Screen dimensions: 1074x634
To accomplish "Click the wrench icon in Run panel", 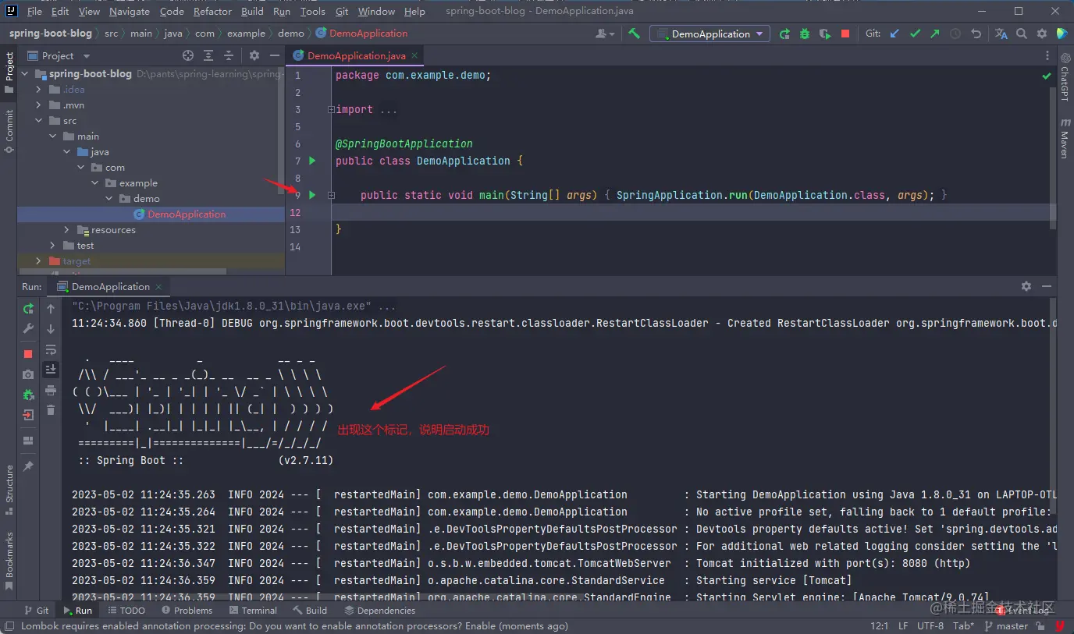I will click(x=28, y=328).
